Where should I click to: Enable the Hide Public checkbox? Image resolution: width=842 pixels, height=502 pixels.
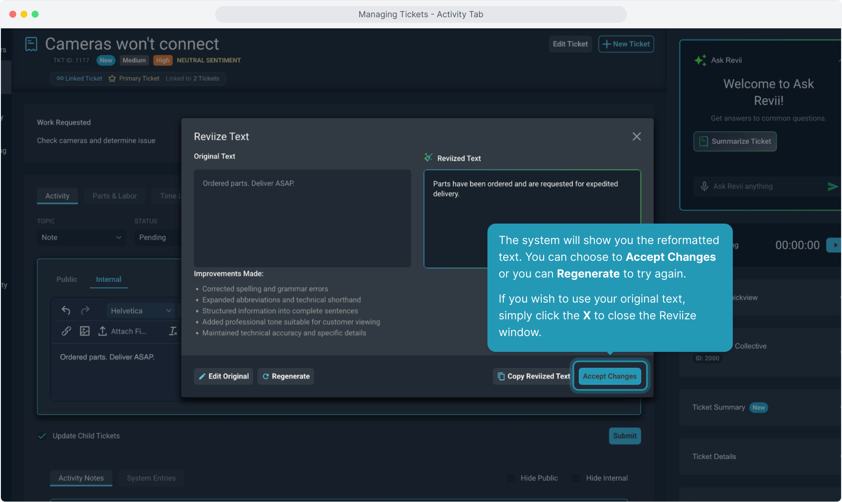point(510,478)
